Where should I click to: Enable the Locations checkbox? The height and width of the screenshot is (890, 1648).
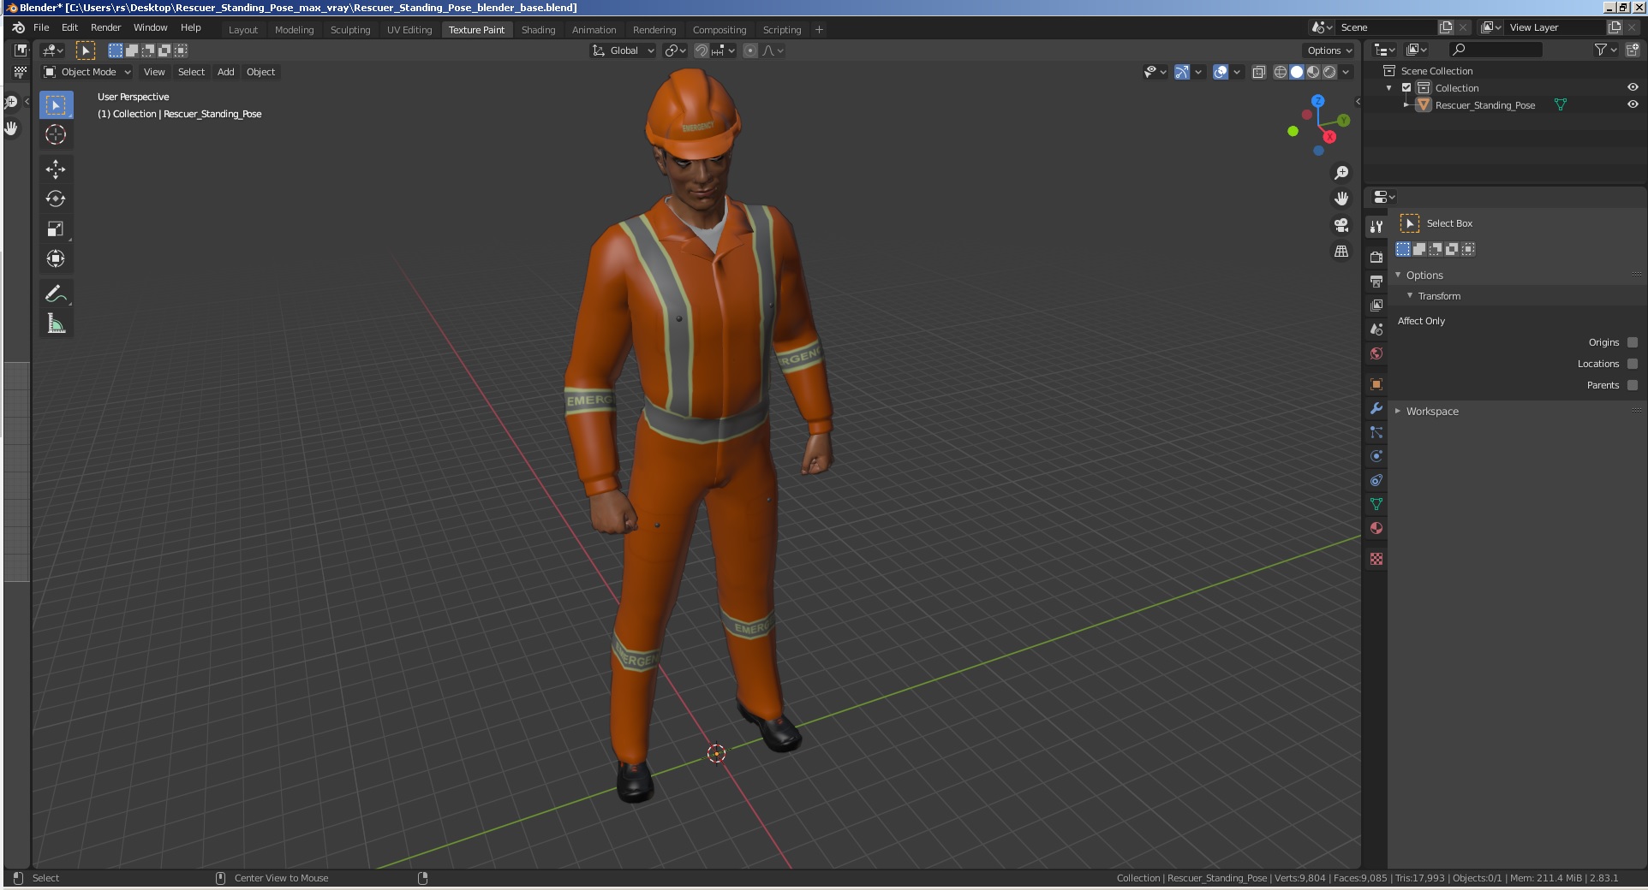[1633, 364]
